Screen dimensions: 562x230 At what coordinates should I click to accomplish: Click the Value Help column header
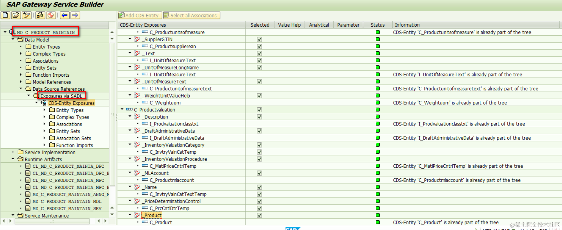pyautogui.click(x=289, y=25)
